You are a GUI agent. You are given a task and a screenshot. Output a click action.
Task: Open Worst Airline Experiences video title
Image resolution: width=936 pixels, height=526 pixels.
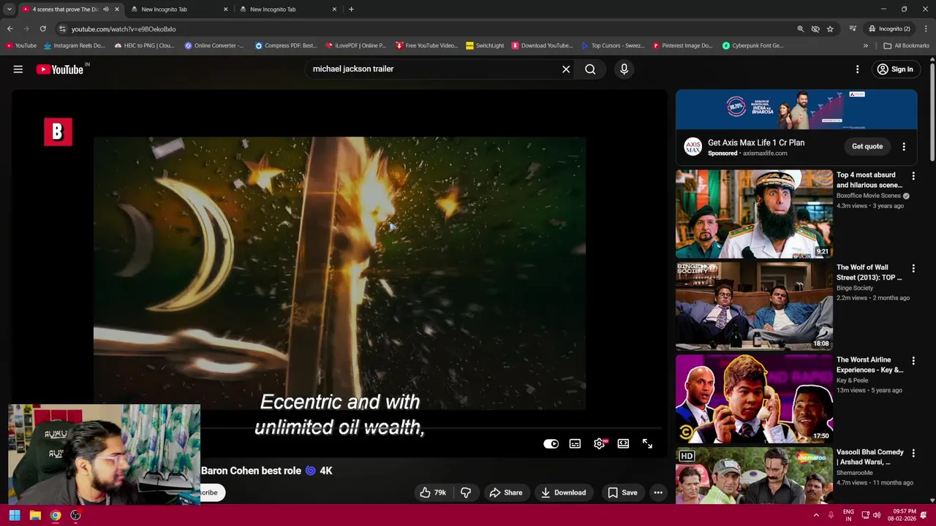(x=869, y=365)
